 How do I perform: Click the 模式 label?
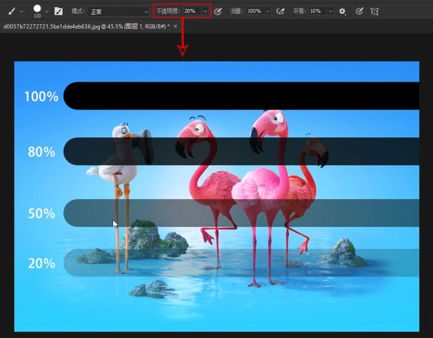(x=78, y=11)
